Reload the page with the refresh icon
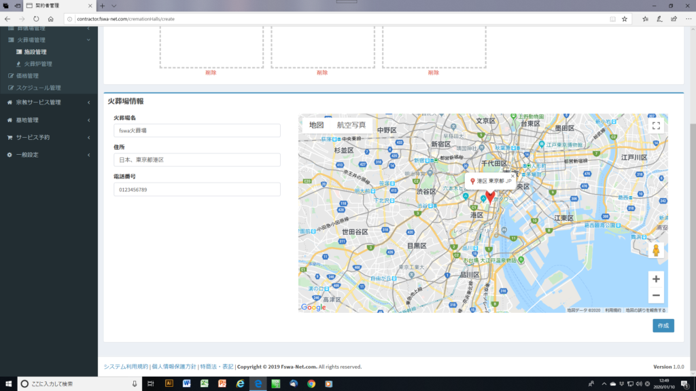696x391 pixels. [x=36, y=19]
